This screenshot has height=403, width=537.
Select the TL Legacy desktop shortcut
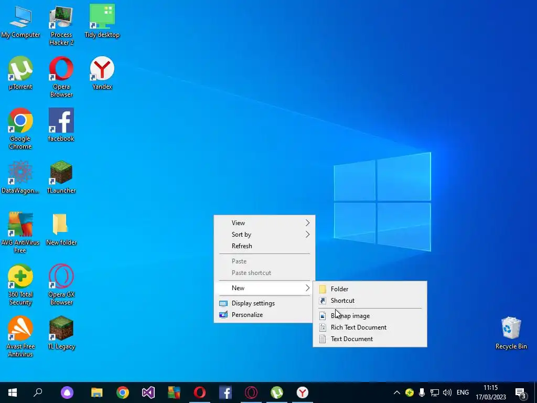61,333
